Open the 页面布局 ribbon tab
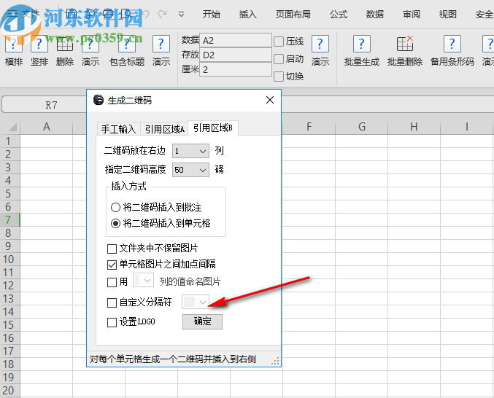Screen dimensions: 494x398 [293, 14]
